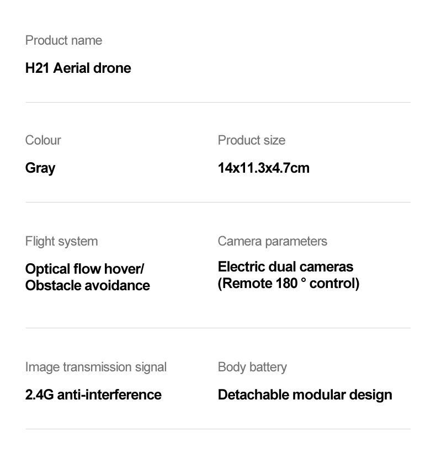Click the 'Product name' label
This screenshot has width=436, height=453.
(63, 40)
